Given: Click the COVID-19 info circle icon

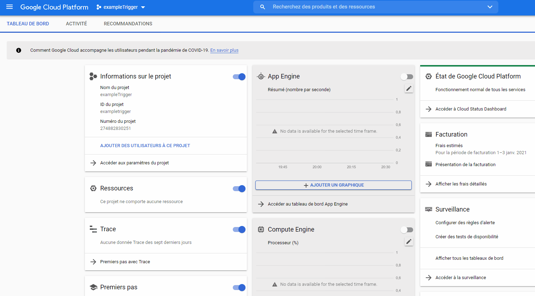Looking at the screenshot, I should point(19,50).
